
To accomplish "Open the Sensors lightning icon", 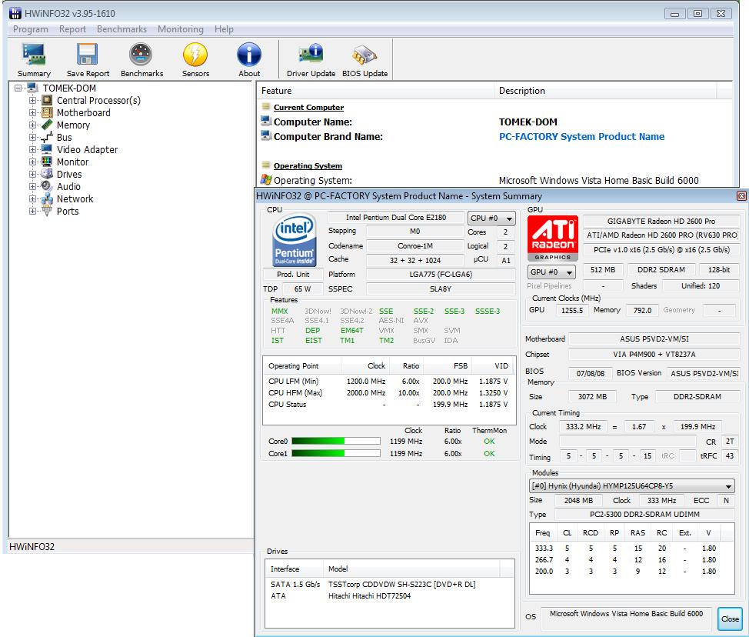I will 195,55.
